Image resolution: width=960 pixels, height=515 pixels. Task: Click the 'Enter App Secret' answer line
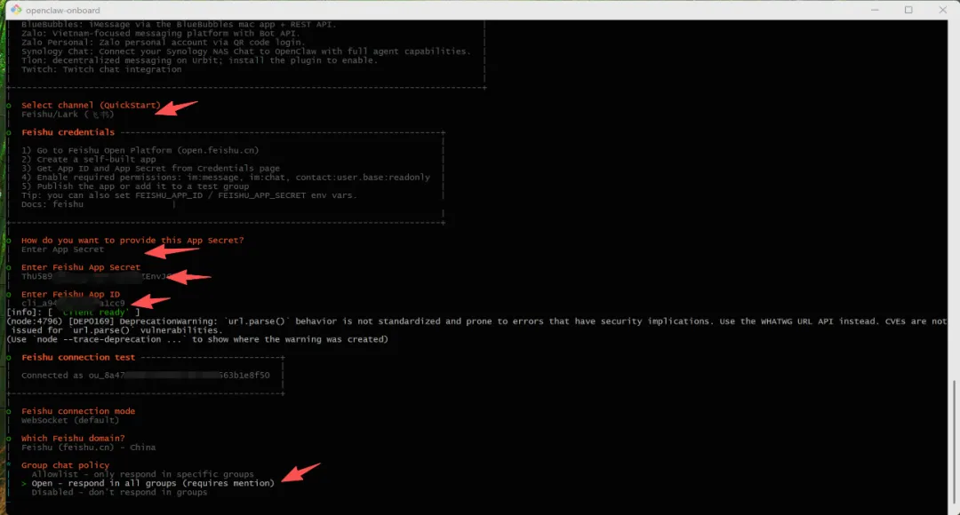[x=62, y=250]
